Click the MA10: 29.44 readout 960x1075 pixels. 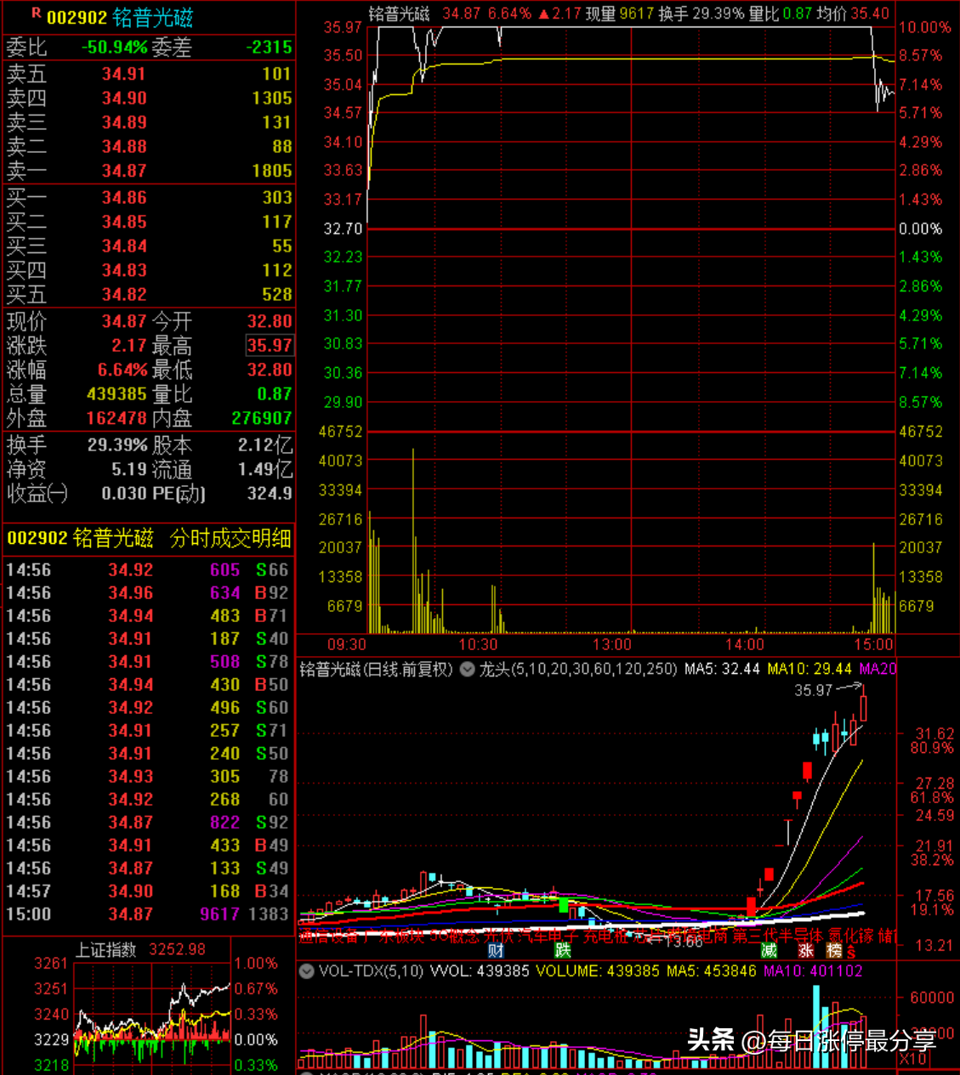(809, 670)
